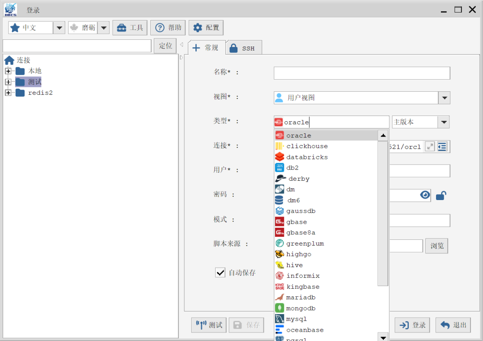The width and height of the screenshot is (483, 341).
Task: Choose gaussdb from the list
Action: [x=326, y=211]
